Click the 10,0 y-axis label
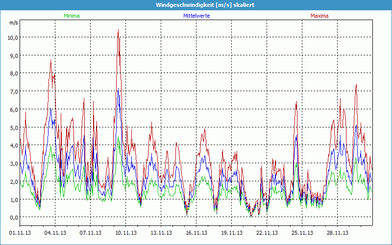 tap(13, 37)
